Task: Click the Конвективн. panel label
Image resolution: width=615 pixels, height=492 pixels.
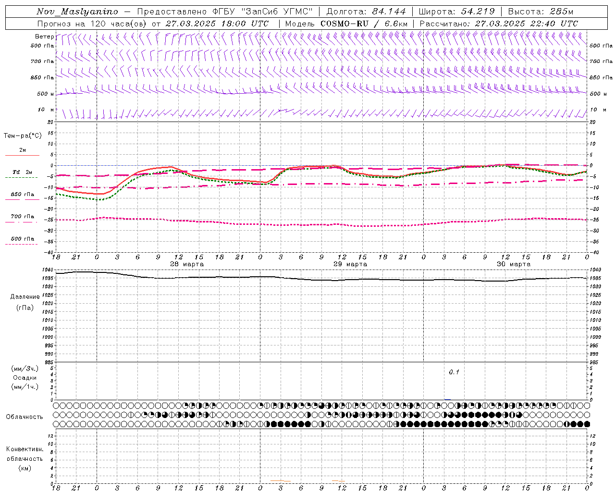Action: click(x=25, y=449)
